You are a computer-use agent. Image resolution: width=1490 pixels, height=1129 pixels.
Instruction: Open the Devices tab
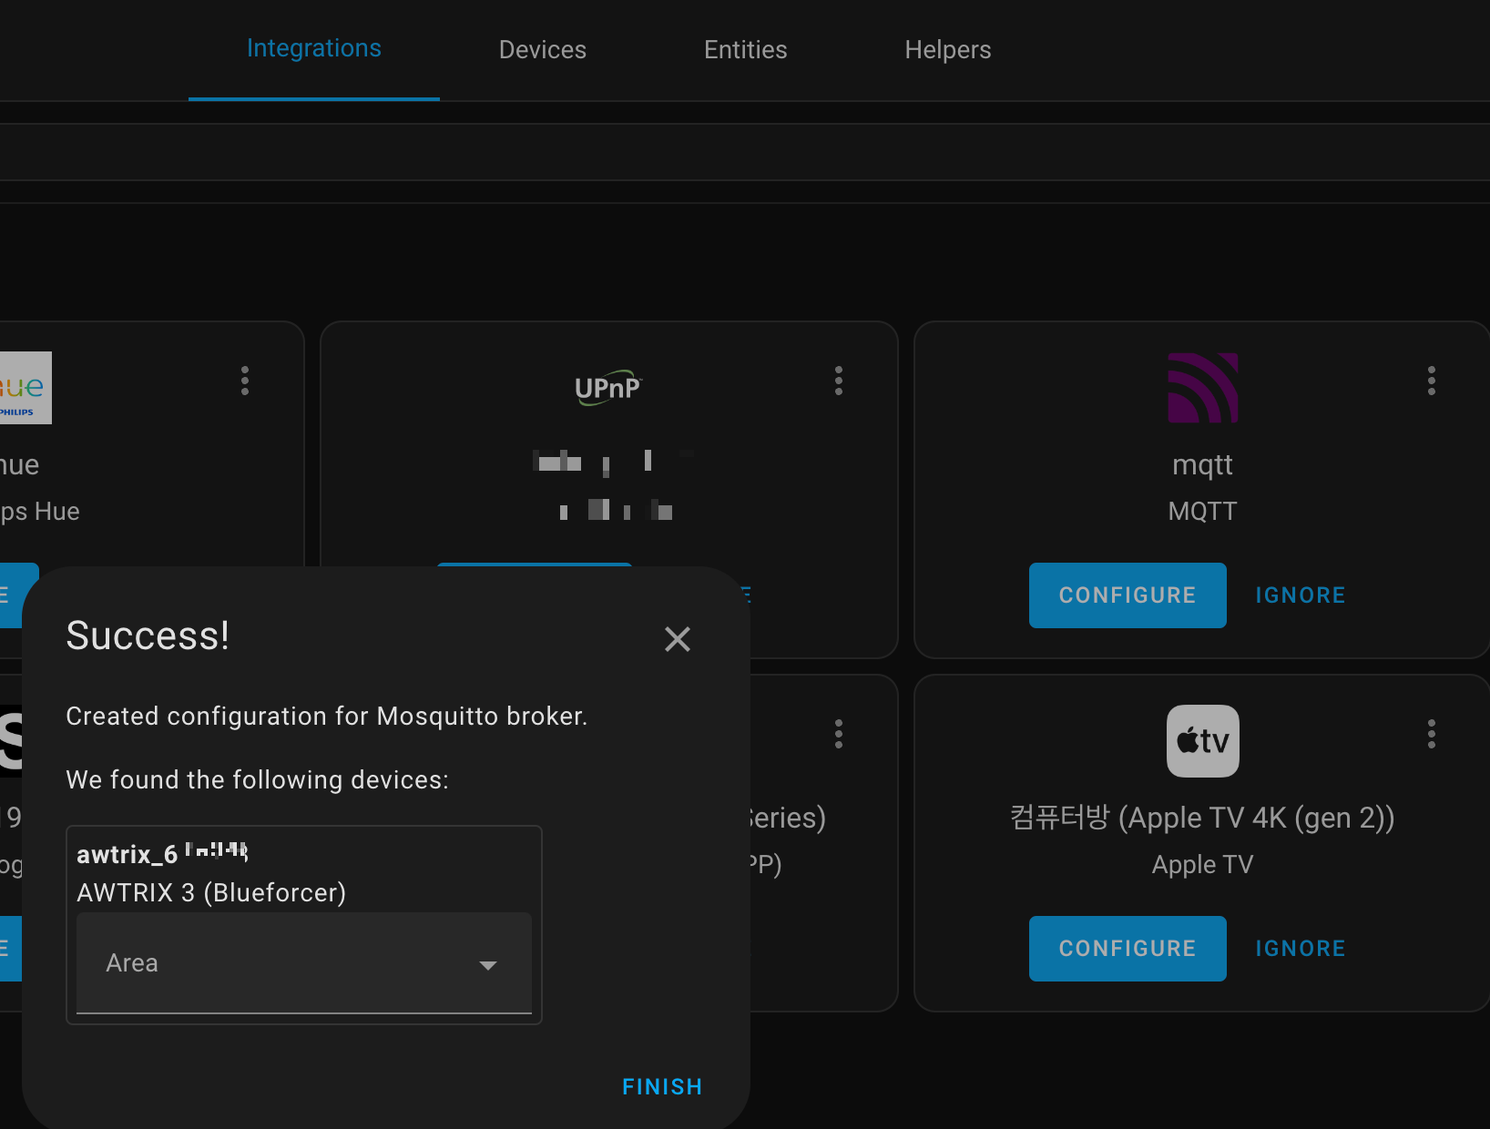[x=543, y=50]
